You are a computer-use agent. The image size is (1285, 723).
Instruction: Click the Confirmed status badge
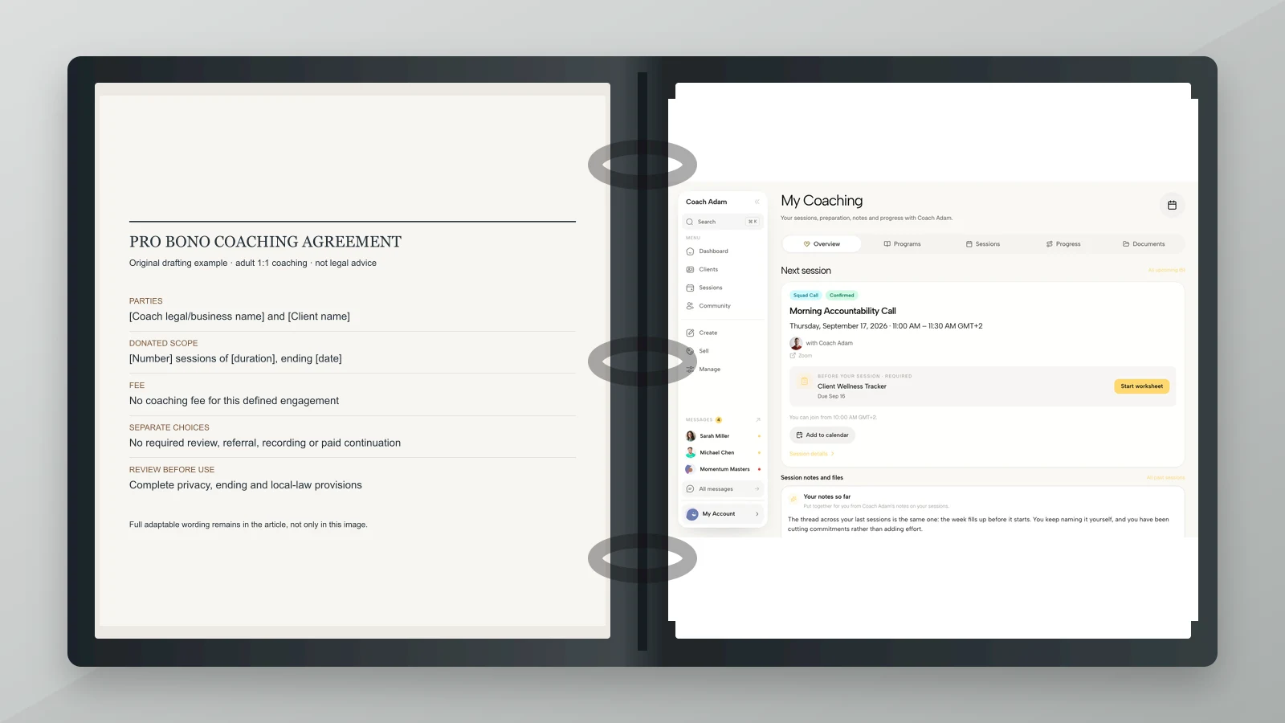842,296
